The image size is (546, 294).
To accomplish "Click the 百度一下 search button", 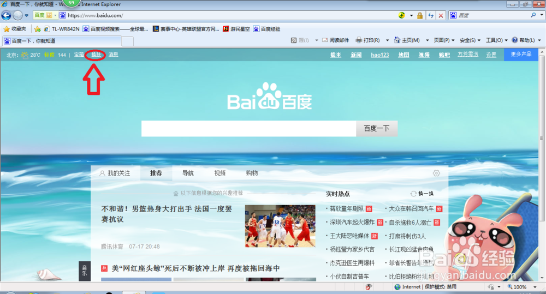I will click(x=376, y=129).
